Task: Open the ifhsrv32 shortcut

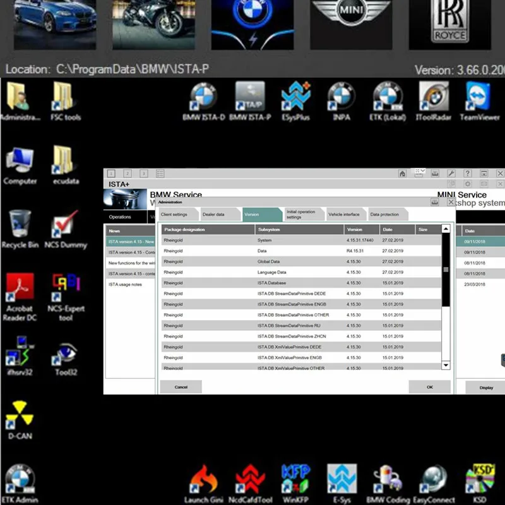Action: [20, 356]
